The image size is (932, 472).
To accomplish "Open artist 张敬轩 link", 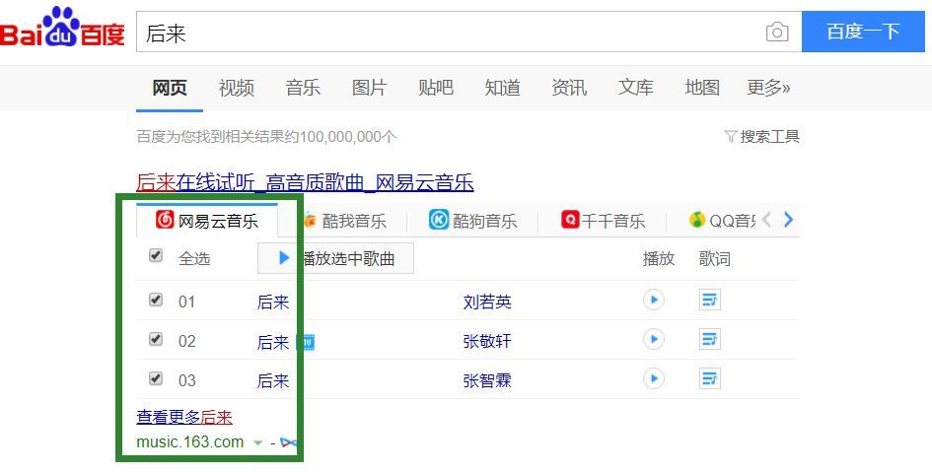I will tap(487, 341).
